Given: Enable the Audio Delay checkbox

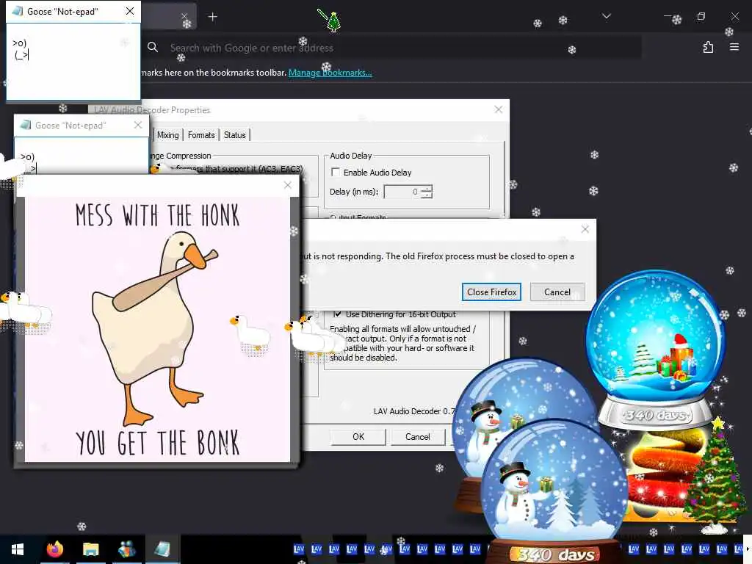Looking at the screenshot, I should (336, 172).
